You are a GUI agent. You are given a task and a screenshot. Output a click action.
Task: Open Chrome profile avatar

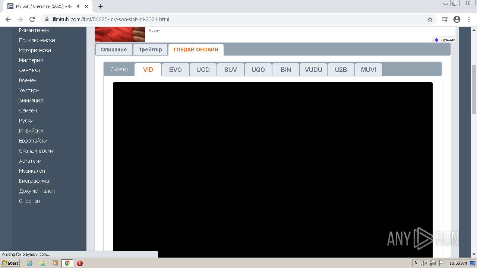457,19
